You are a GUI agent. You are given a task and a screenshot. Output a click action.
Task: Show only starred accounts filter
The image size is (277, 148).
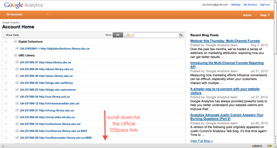pos(128,35)
